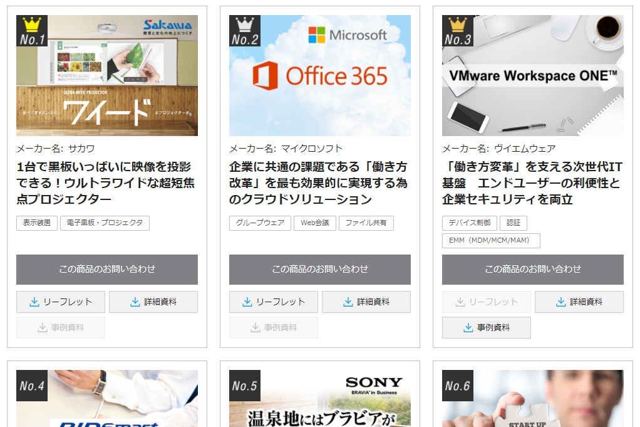Viewport: 640px width, 427px height.
Task: Click the No.2 crown ranking badge
Action: click(x=245, y=31)
